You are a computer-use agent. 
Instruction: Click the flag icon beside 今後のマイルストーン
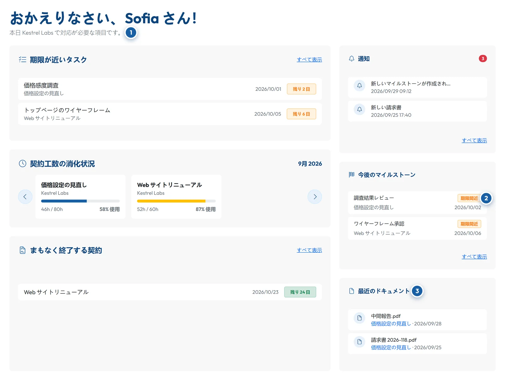pos(352,175)
